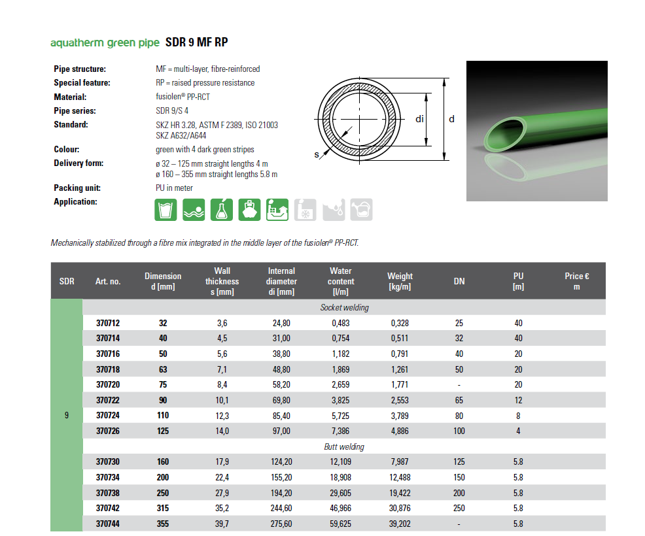
Task: Select the rainwater droplets application icon
Action: (x=333, y=209)
